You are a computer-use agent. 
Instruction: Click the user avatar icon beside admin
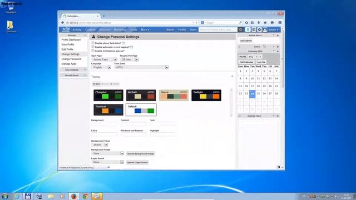click(x=265, y=29)
